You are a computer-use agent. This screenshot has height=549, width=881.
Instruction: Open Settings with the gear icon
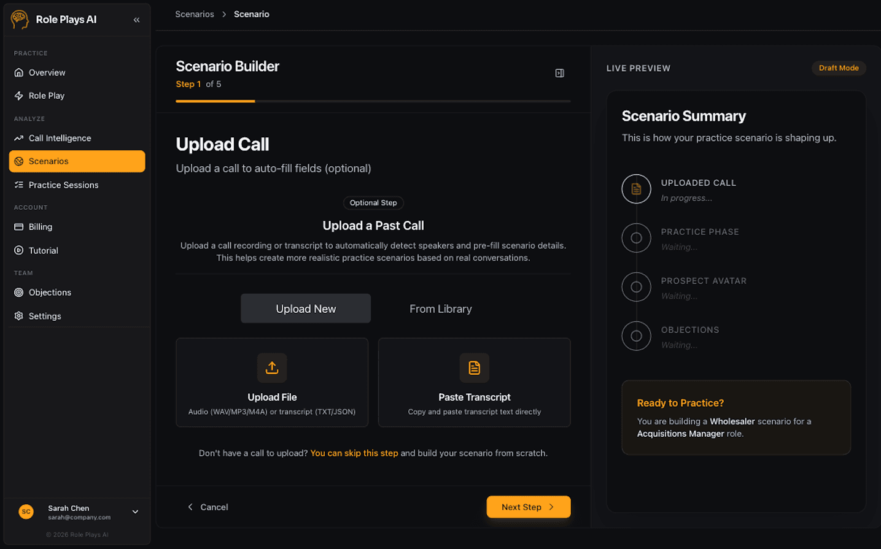click(19, 316)
